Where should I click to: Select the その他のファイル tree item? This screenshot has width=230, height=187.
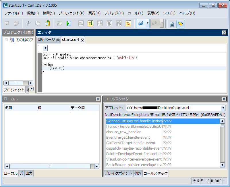[24, 40]
